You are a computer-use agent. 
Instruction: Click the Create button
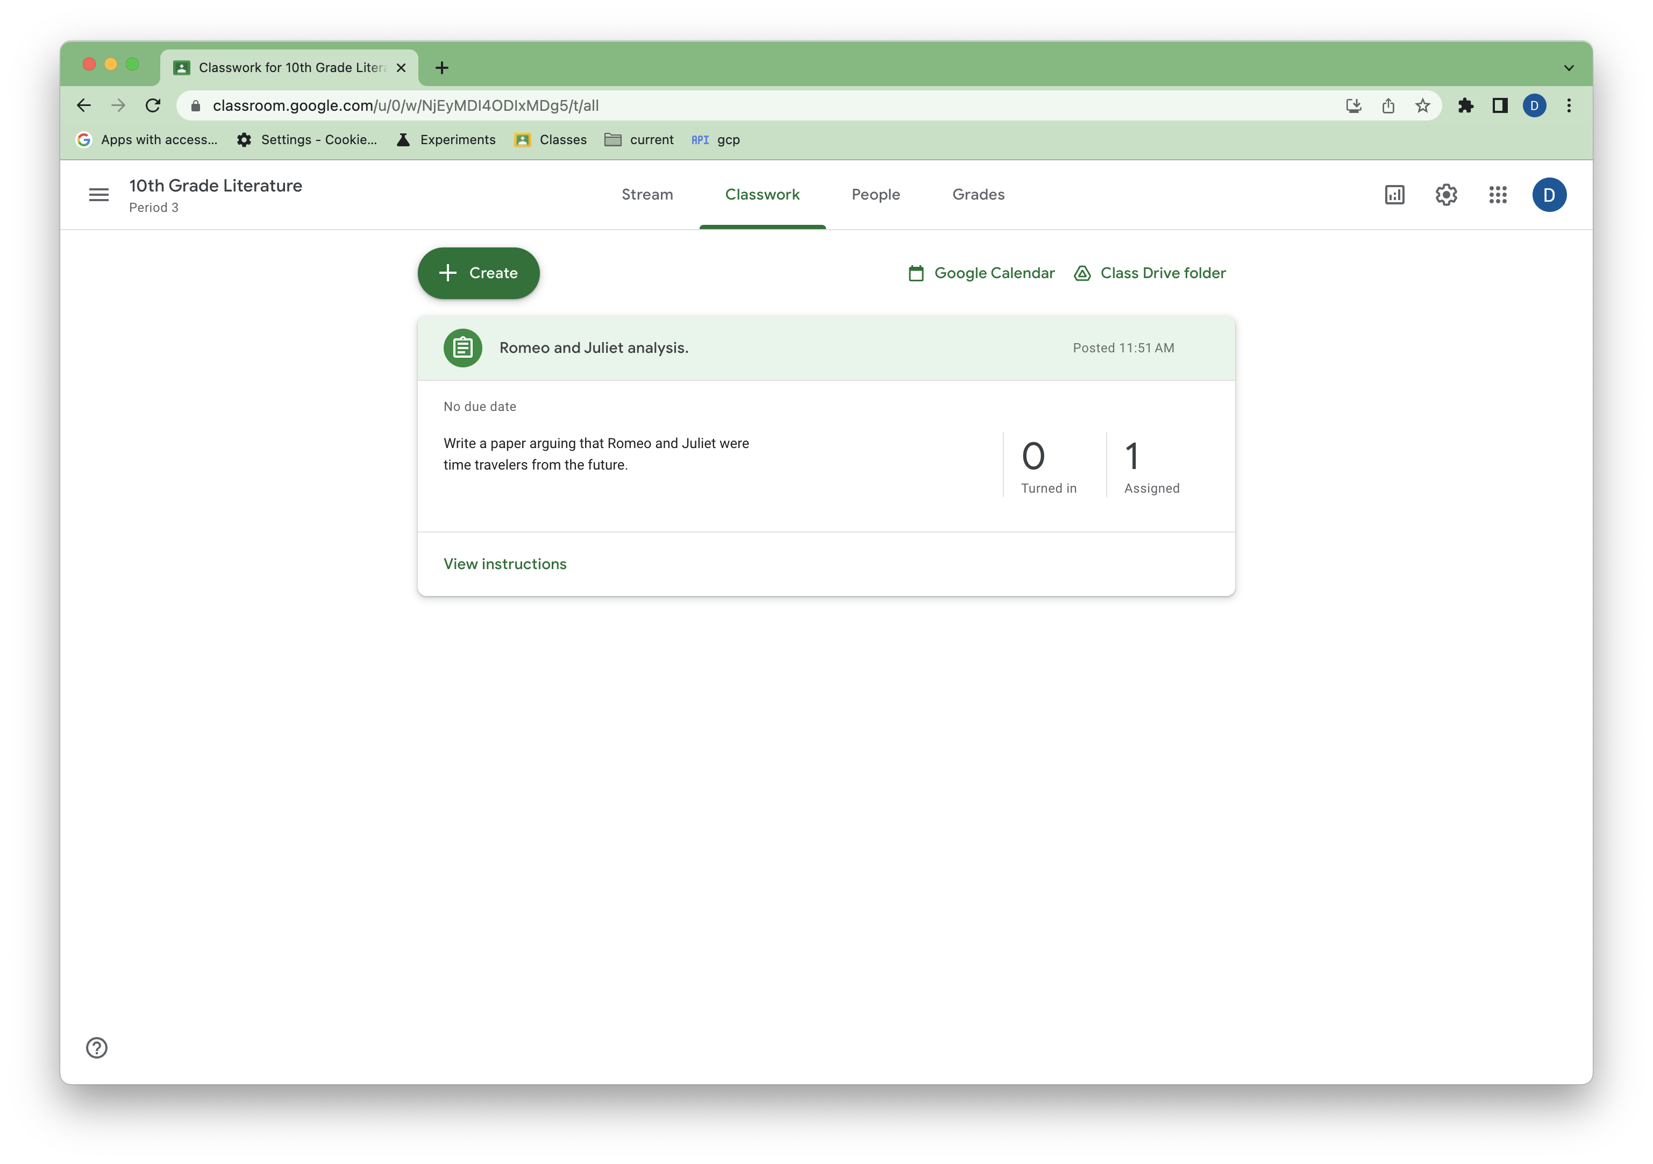tap(479, 272)
